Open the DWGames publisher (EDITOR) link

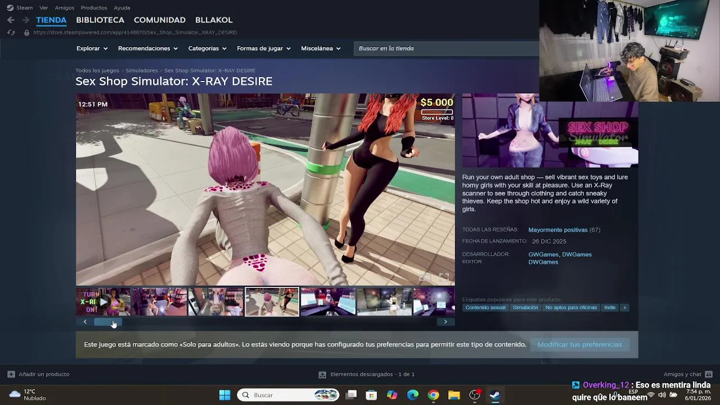pyautogui.click(x=543, y=262)
